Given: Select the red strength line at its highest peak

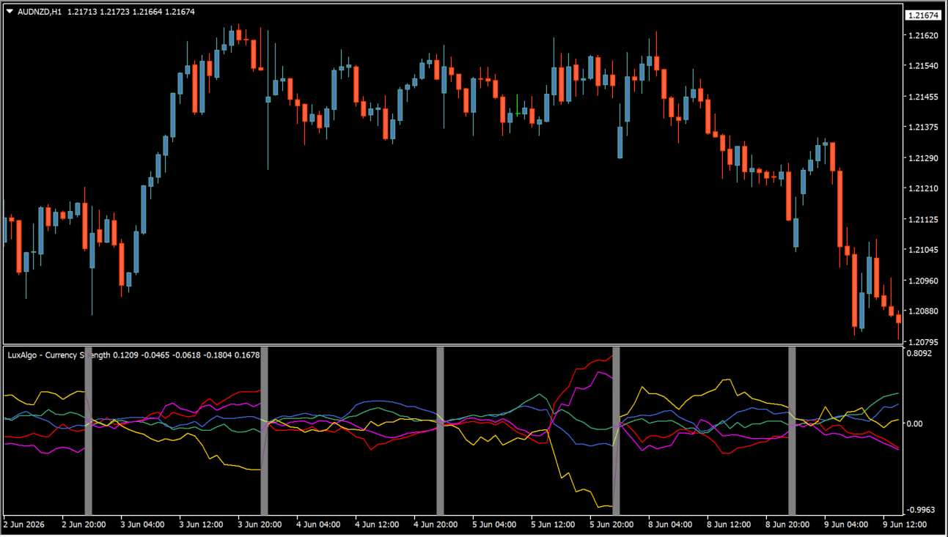Looking at the screenshot, I should pos(610,358).
